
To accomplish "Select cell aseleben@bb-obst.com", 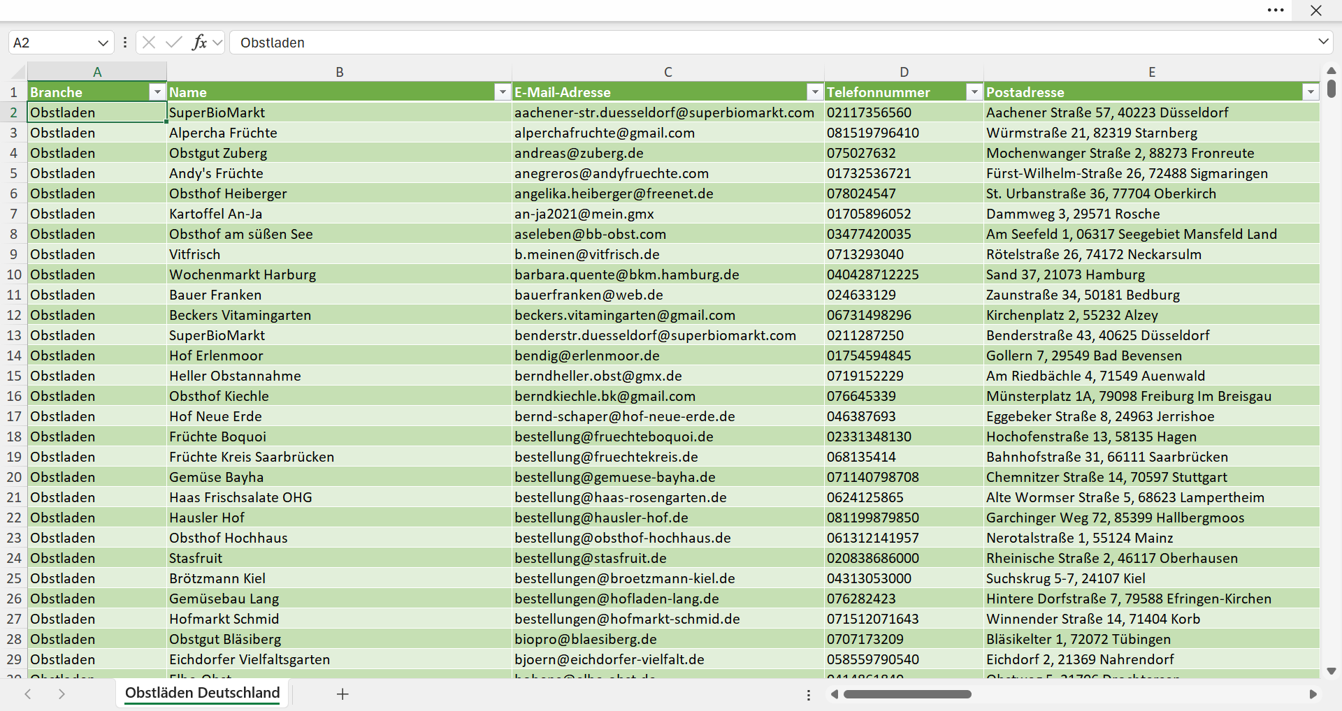I will [668, 234].
